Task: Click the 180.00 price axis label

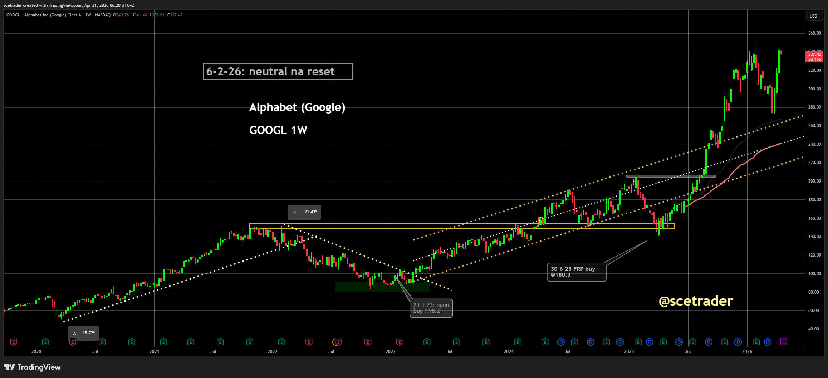Action: (x=814, y=200)
